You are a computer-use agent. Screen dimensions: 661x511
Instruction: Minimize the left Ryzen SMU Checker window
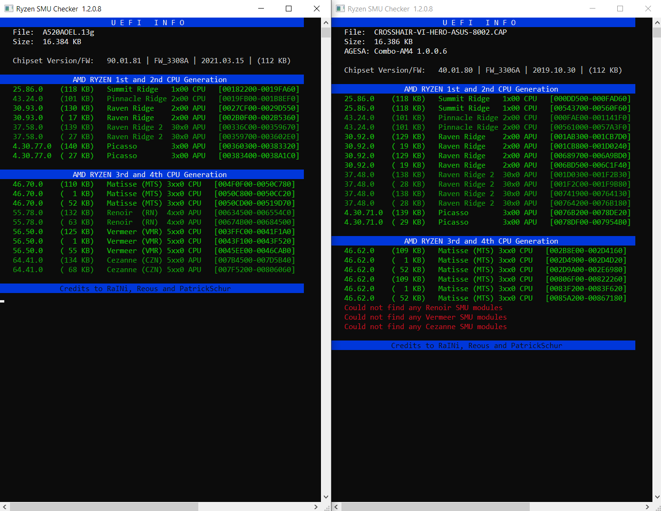(x=261, y=9)
